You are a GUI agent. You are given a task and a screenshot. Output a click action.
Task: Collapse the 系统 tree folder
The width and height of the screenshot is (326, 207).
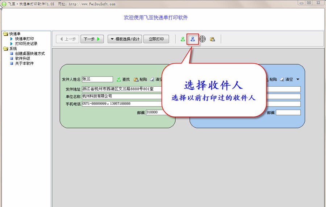tap(5, 49)
